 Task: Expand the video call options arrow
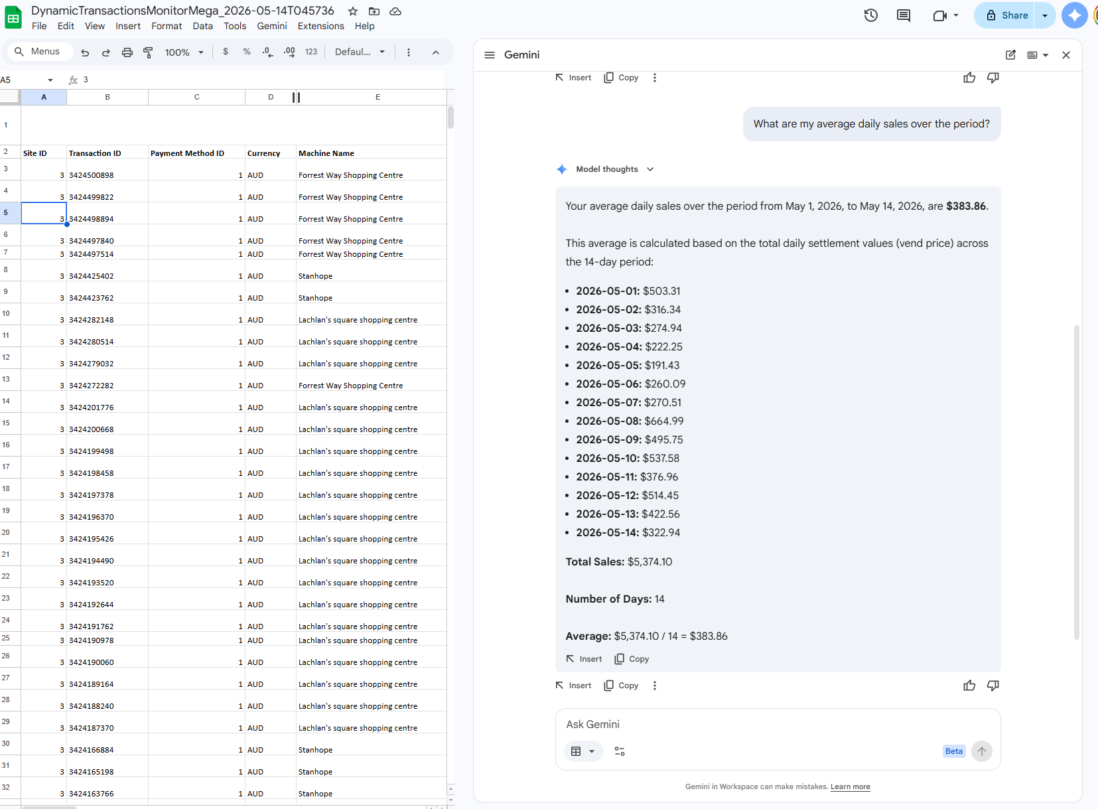pos(956,15)
